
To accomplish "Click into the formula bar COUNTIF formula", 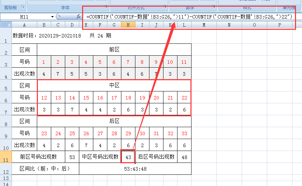I will coord(189,17).
